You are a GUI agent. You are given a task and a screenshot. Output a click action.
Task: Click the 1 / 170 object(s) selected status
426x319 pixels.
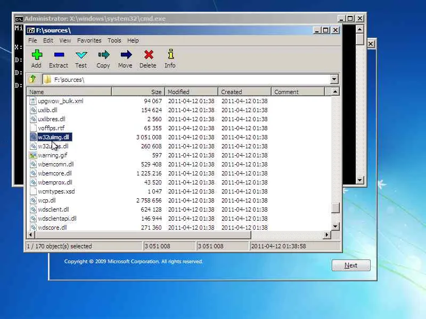(84, 246)
